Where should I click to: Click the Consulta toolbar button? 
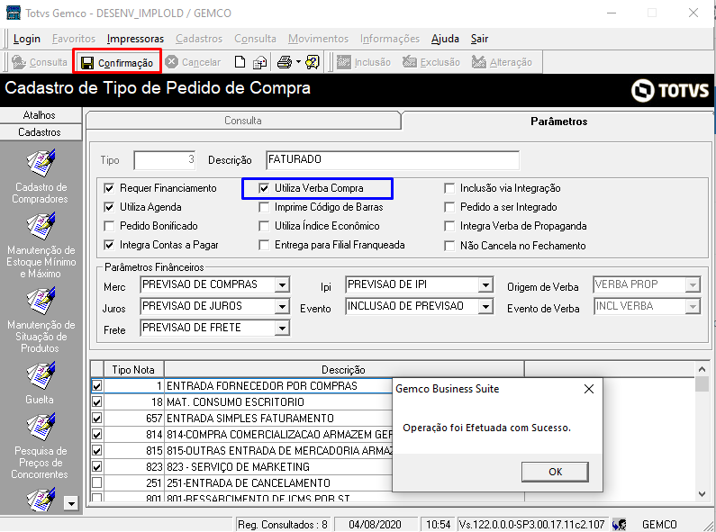pyautogui.click(x=40, y=62)
